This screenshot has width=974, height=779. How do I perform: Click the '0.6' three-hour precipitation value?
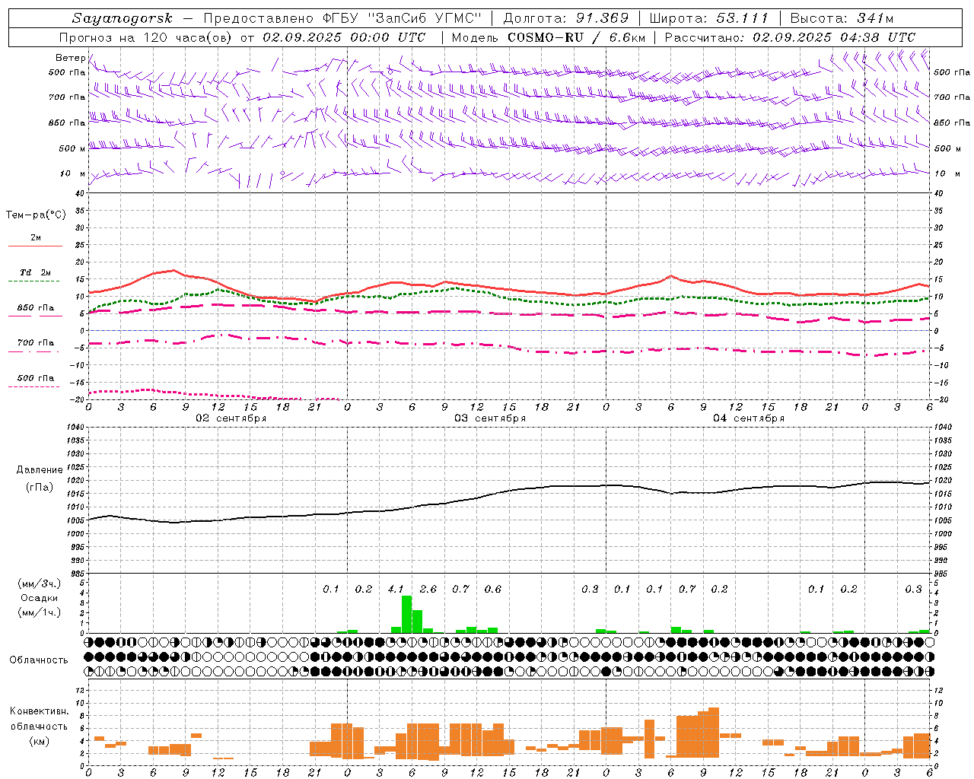(493, 589)
